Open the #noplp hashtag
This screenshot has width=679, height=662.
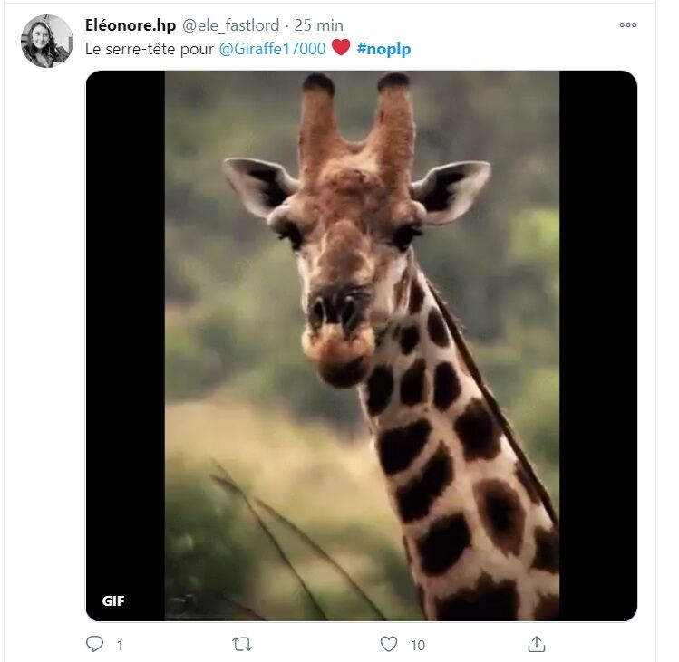pyautogui.click(x=383, y=49)
